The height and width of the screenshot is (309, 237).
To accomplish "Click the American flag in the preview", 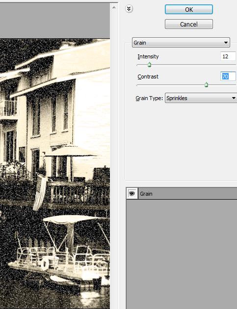I will click(40, 192).
